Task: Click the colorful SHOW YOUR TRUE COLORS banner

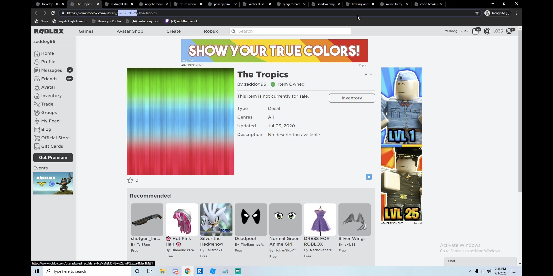Action: pos(274,51)
